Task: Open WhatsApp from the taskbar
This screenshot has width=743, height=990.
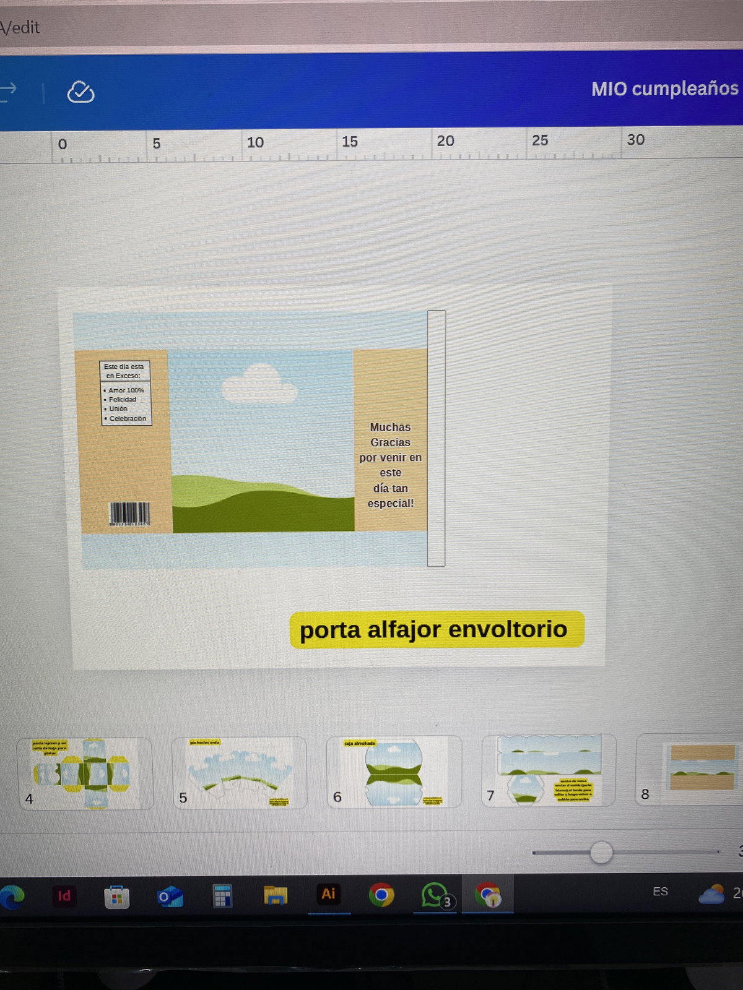Action: pyautogui.click(x=436, y=895)
